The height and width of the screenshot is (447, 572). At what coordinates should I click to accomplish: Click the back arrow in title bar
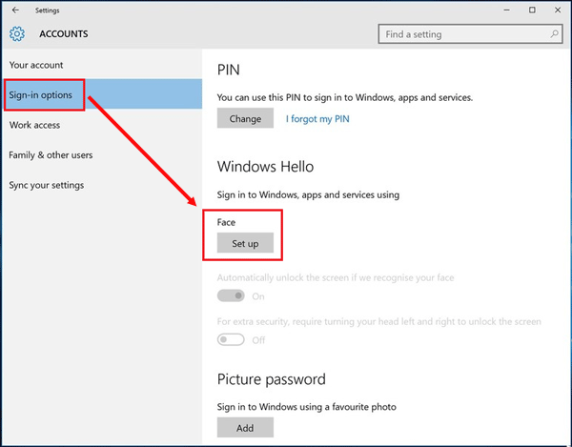point(15,10)
